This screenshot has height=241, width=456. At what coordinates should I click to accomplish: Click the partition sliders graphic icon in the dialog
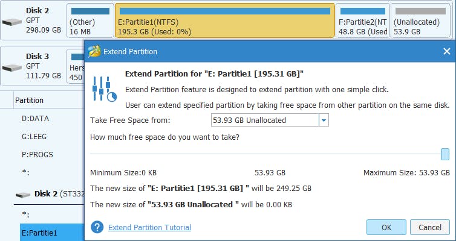click(x=103, y=88)
